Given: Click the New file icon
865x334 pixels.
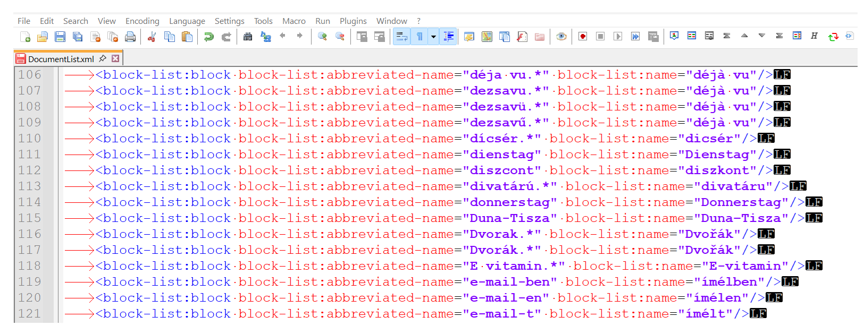Looking at the screenshot, I should 25,37.
